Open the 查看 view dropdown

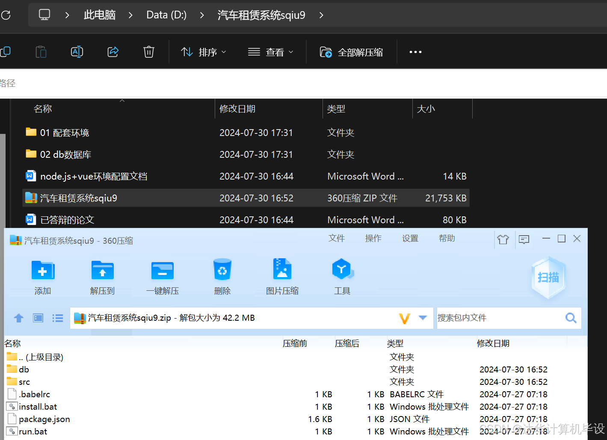tap(271, 52)
